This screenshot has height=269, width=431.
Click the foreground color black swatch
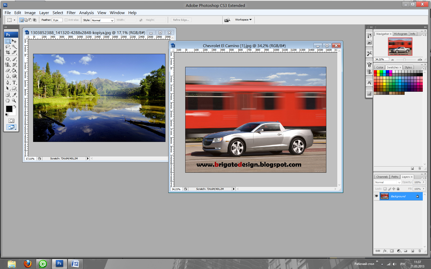[9, 109]
